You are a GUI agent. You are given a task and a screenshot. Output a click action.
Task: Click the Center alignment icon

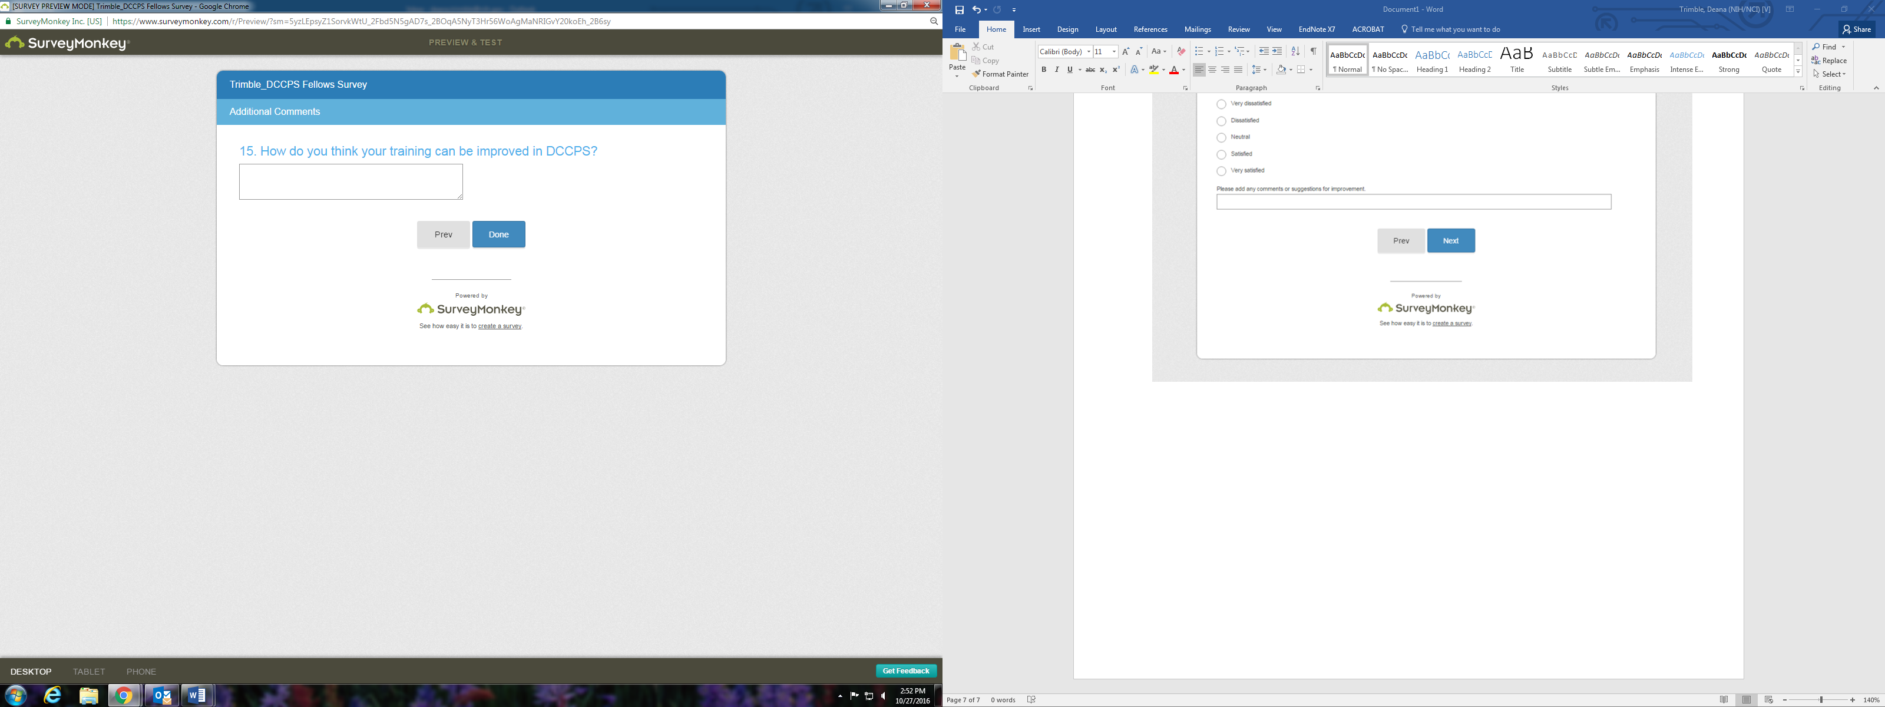click(1212, 70)
